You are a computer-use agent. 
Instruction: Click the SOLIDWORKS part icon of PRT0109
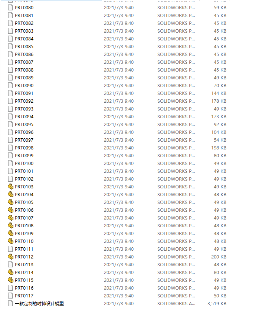[x=10, y=233]
